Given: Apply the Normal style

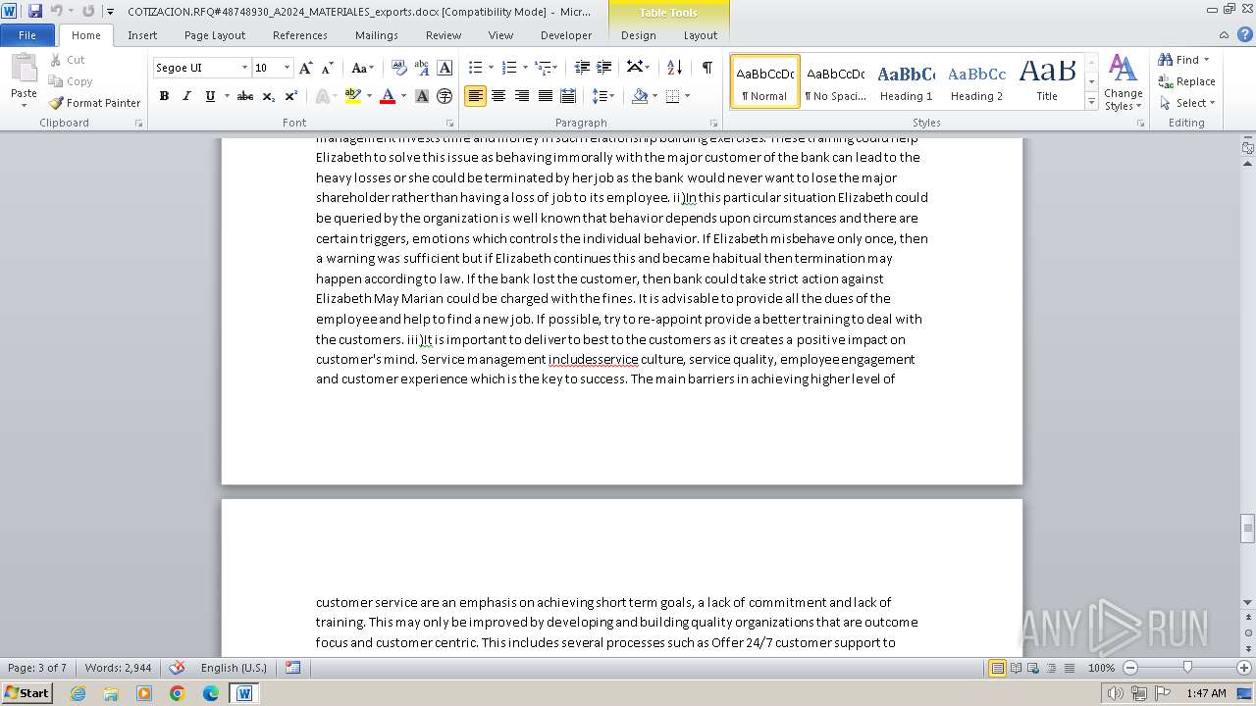Looking at the screenshot, I should (764, 81).
